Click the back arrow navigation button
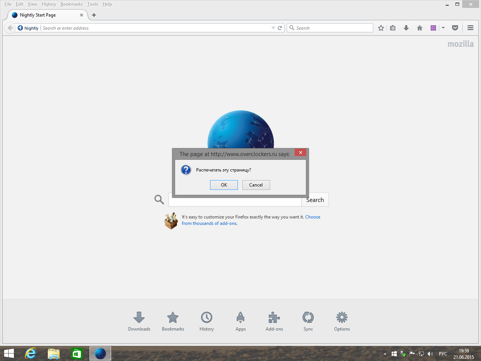The image size is (481, 361). point(10,28)
